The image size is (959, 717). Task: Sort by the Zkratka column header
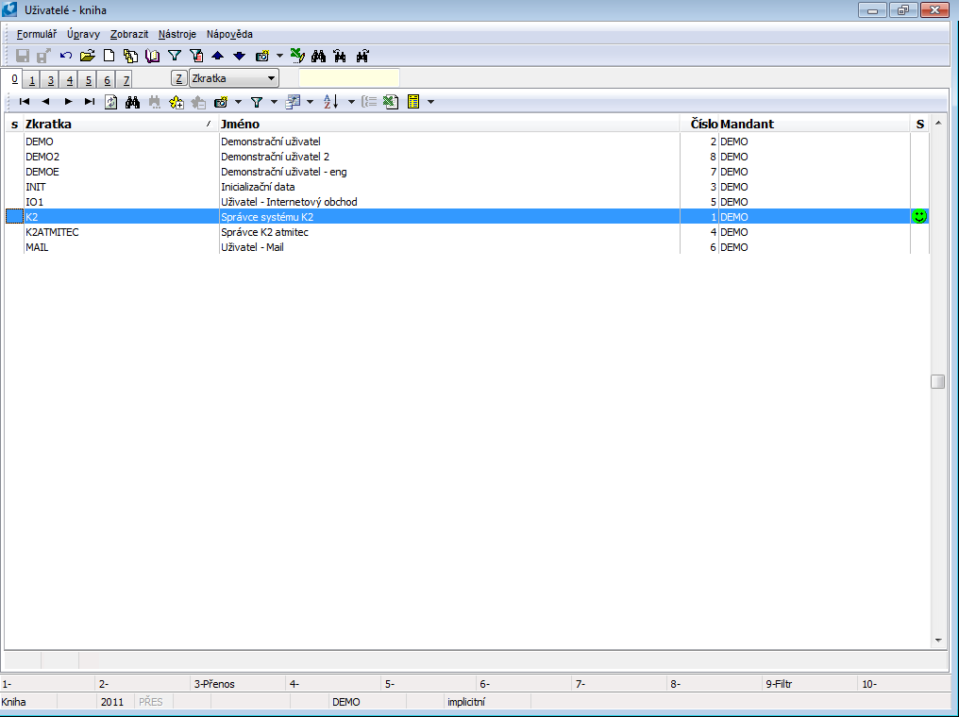coord(121,125)
